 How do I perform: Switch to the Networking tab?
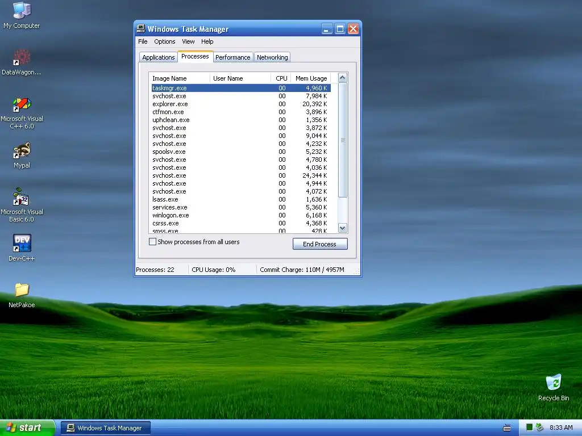(x=272, y=57)
